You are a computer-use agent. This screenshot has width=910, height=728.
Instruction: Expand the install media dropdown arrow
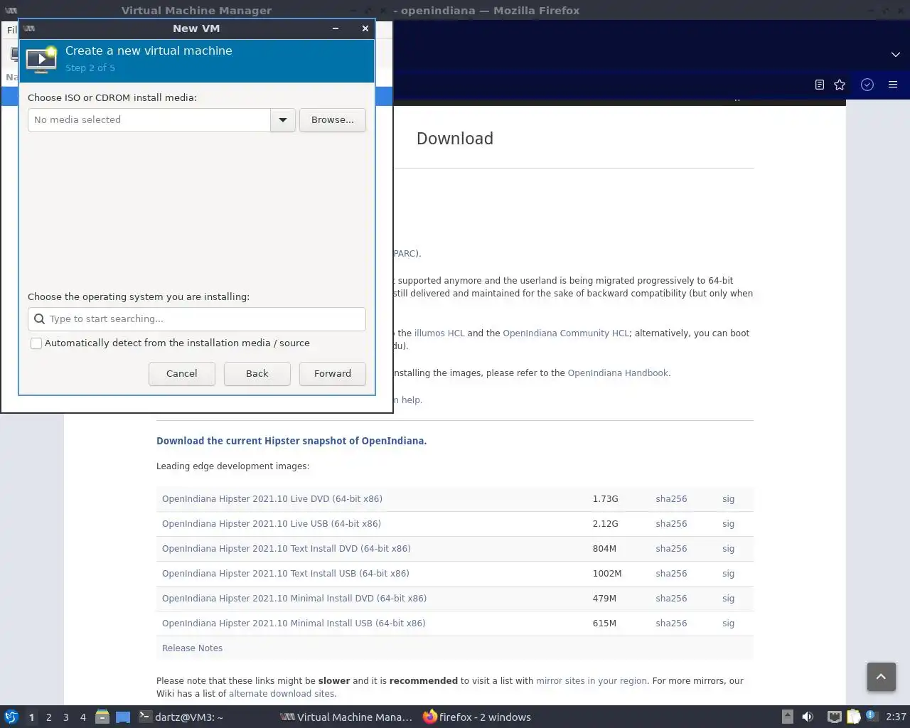tap(283, 120)
